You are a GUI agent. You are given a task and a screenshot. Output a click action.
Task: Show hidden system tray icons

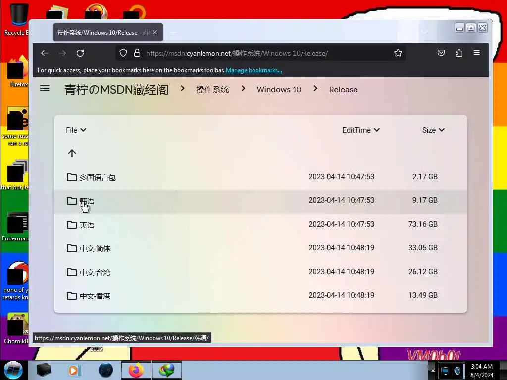(433, 371)
